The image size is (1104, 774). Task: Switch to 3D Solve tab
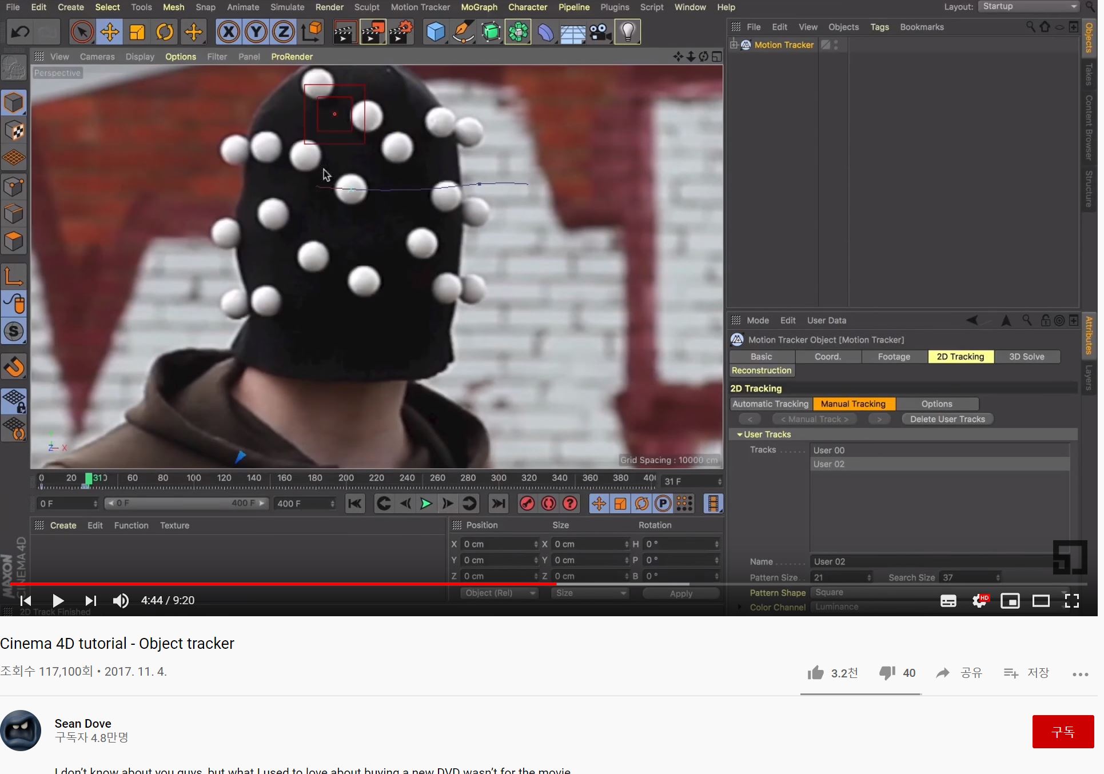(1026, 357)
